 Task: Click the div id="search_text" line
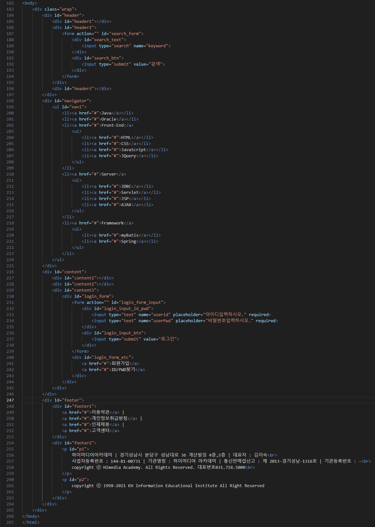coord(99,40)
